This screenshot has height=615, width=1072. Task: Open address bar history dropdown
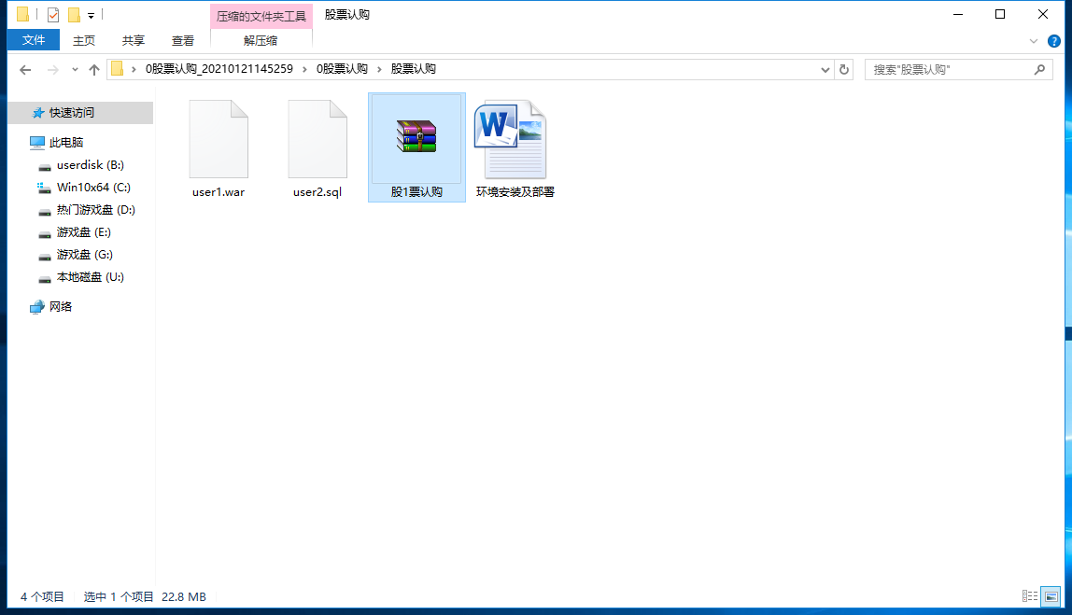point(825,70)
